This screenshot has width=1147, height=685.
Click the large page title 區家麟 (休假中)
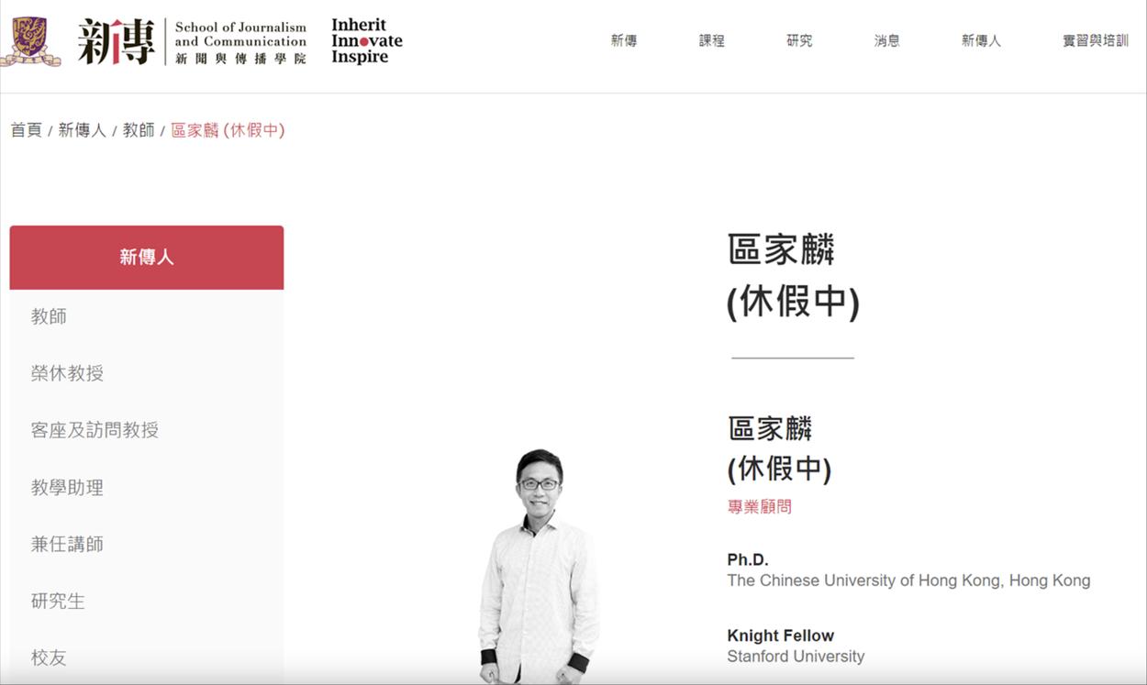pyautogui.click(x=793, y=276)
